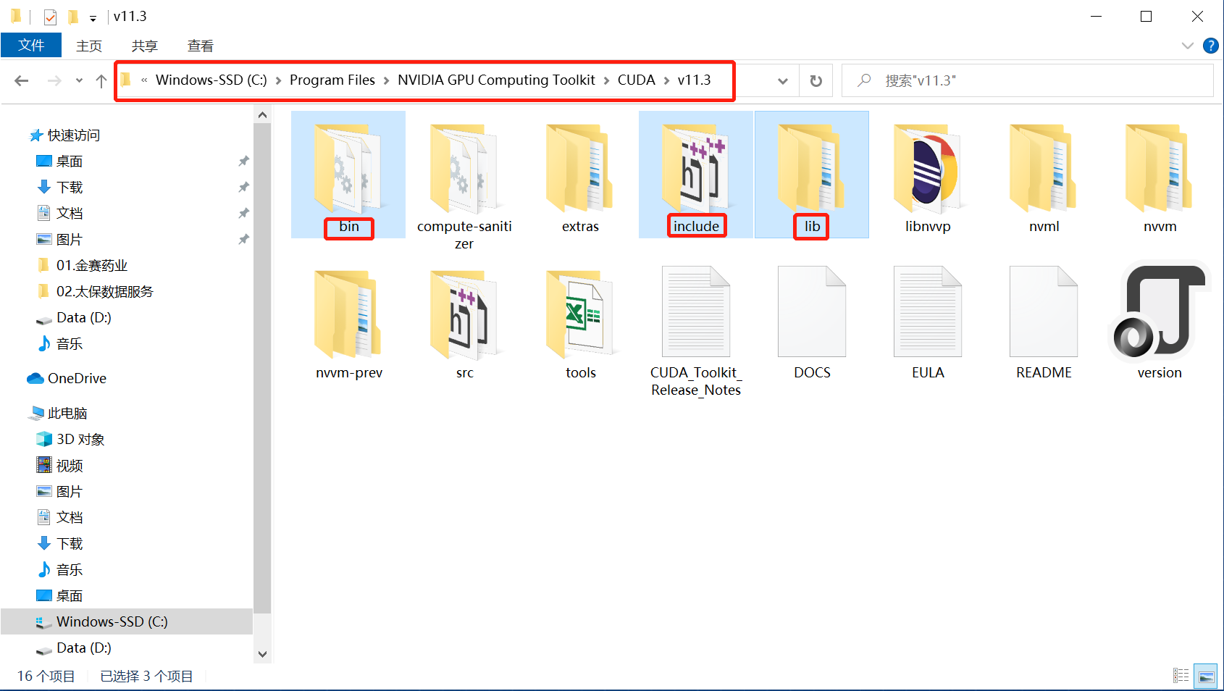The image size is (1224, 691).
Task: Open the lib folder icon
Action: pyautogui.click(x=812, y=169)
